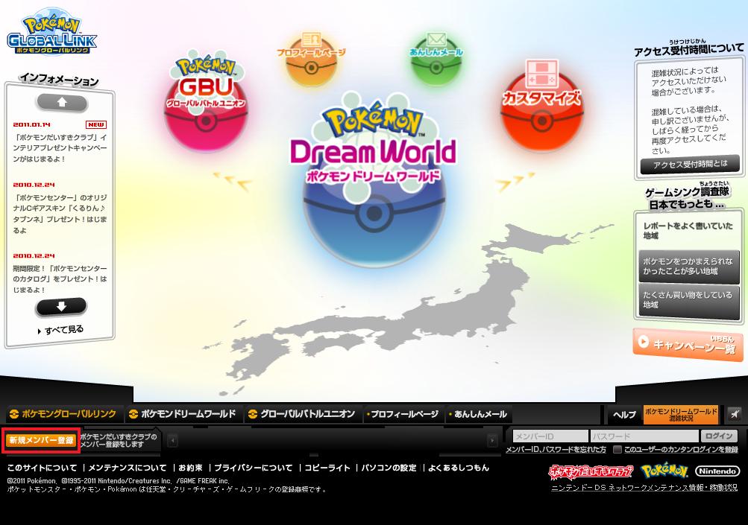This screenshot has width=748, height=525.
Task: Click the pin icon beside the status button
Action: pyautogui.click(x=734, y=415)
